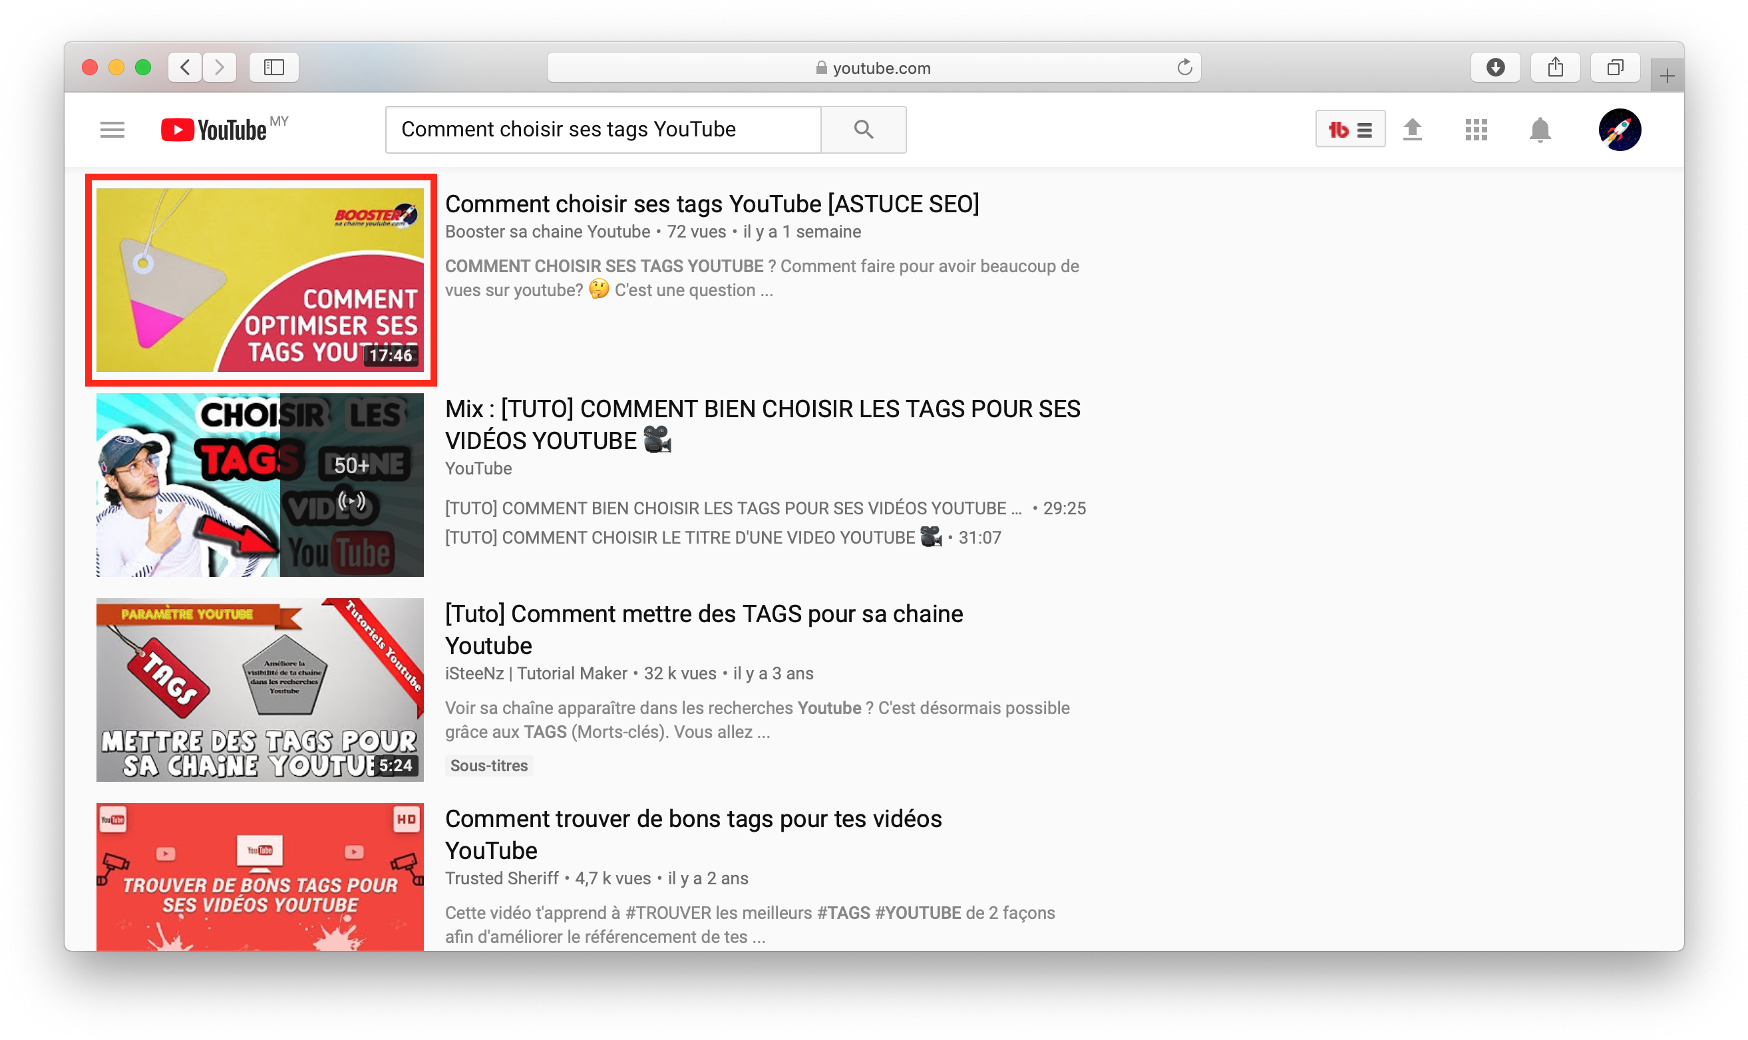Click the Safari share icon

[x=1556, y=67]
